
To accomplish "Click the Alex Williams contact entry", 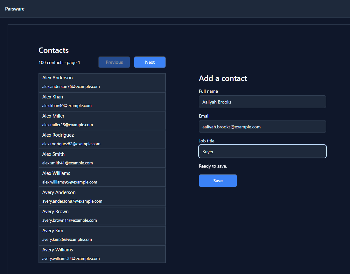I will click(102, 178).
